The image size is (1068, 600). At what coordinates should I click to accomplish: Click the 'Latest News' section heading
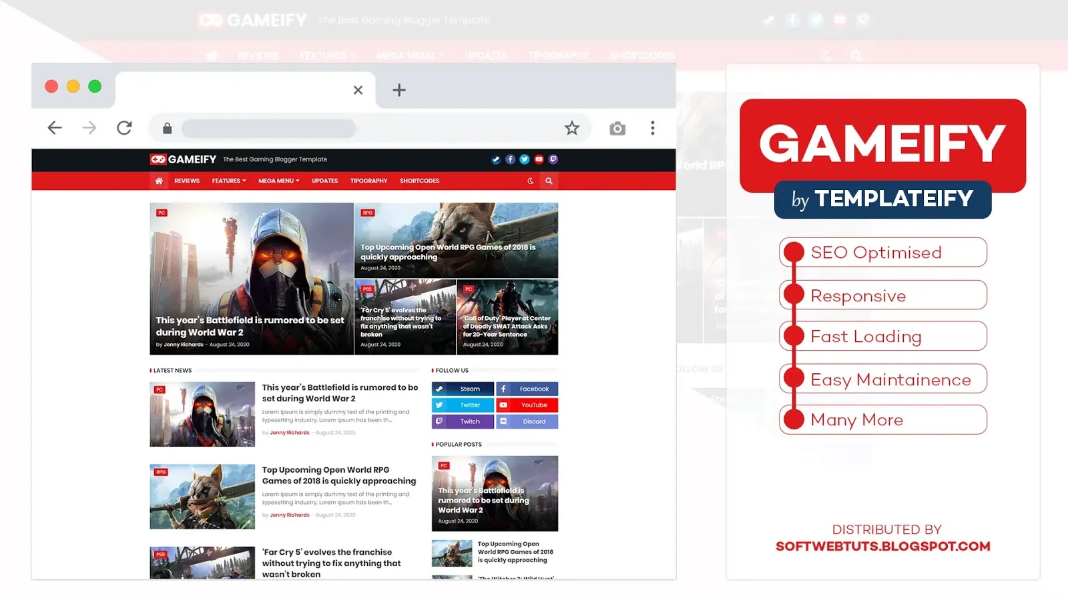[172, 371]
